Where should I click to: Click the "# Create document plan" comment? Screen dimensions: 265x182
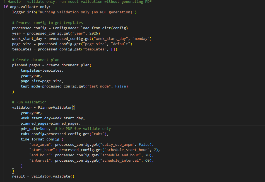(x=36, y=60)
